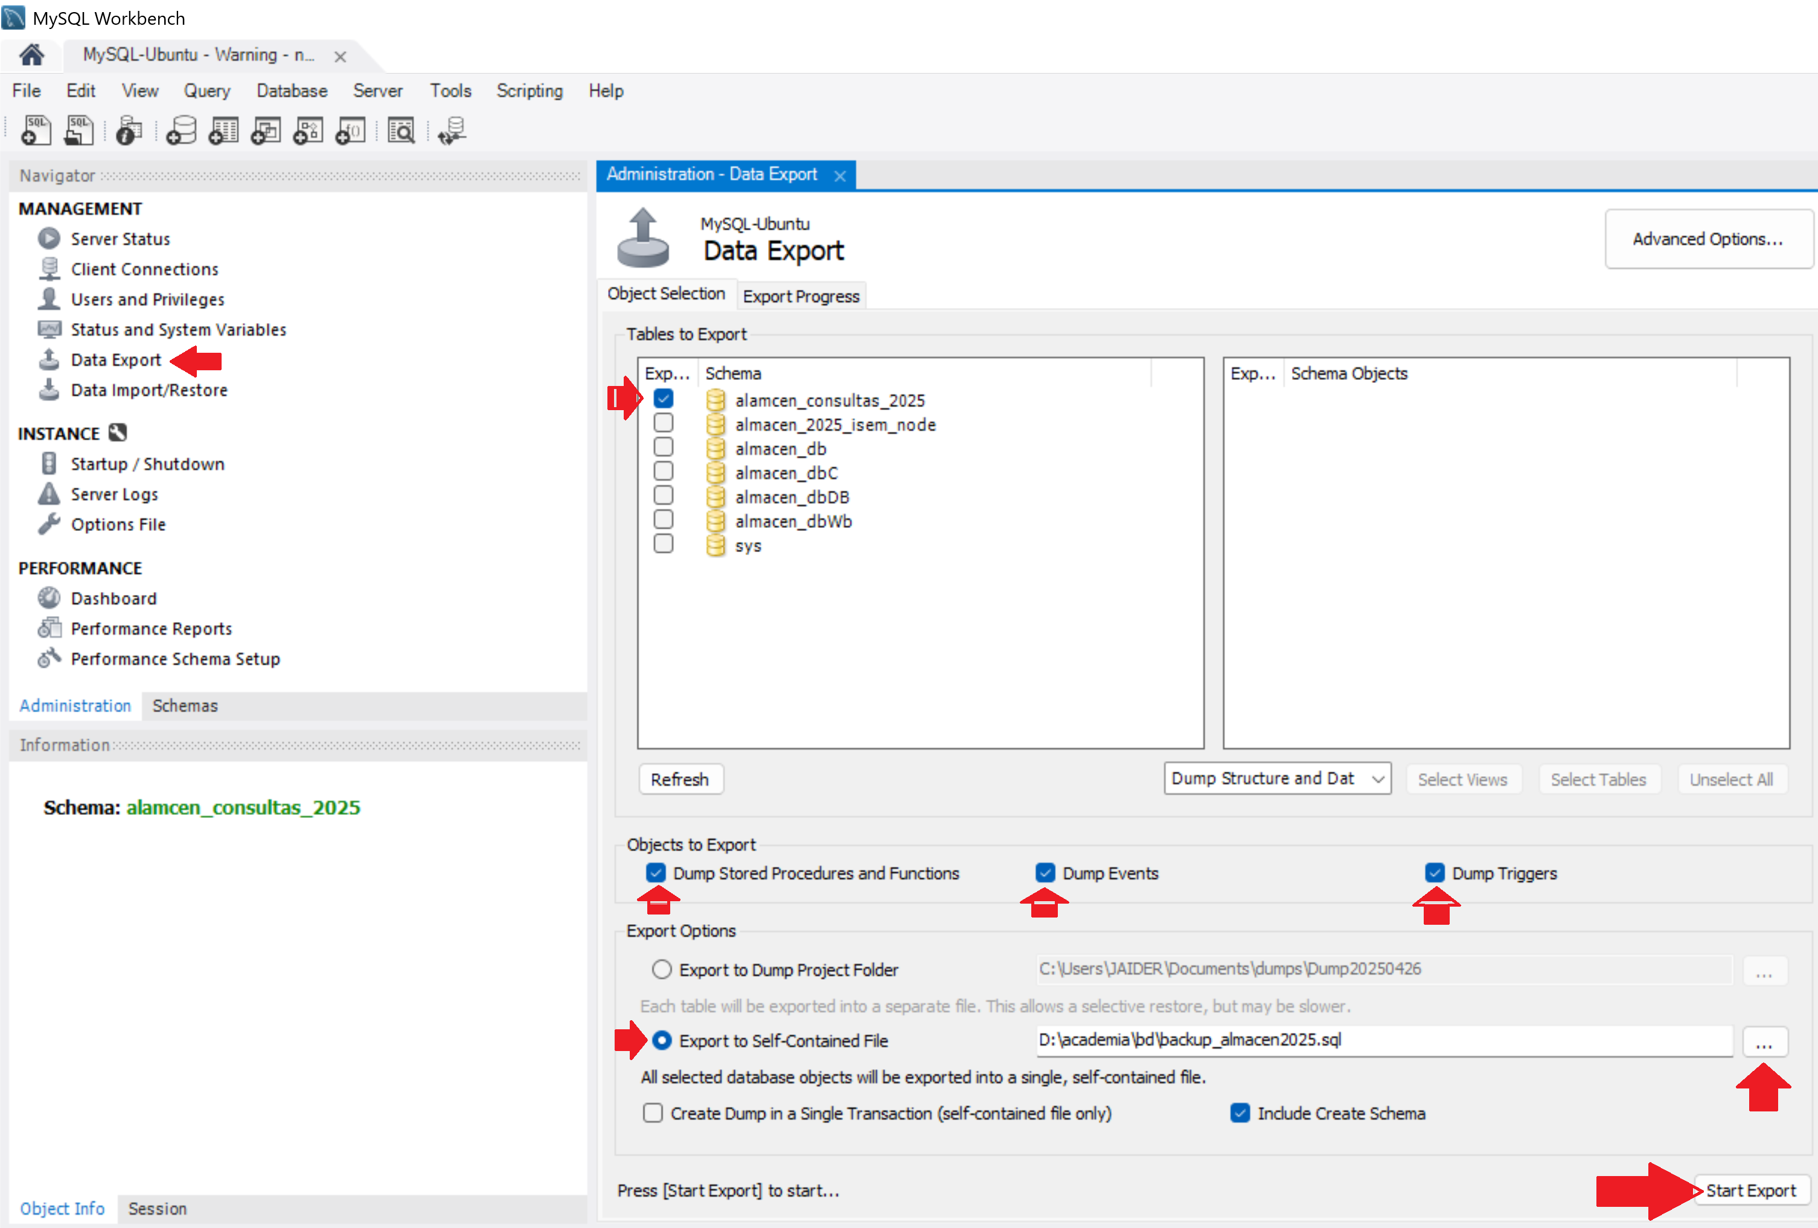1818x1228 pixels.
Task: Open Data Import/Restore
Action: click(x=149, y=391)
